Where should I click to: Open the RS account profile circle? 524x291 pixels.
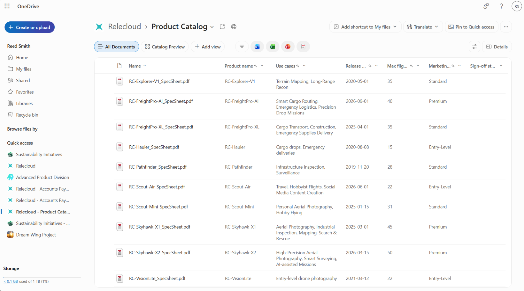coord(517,6)
